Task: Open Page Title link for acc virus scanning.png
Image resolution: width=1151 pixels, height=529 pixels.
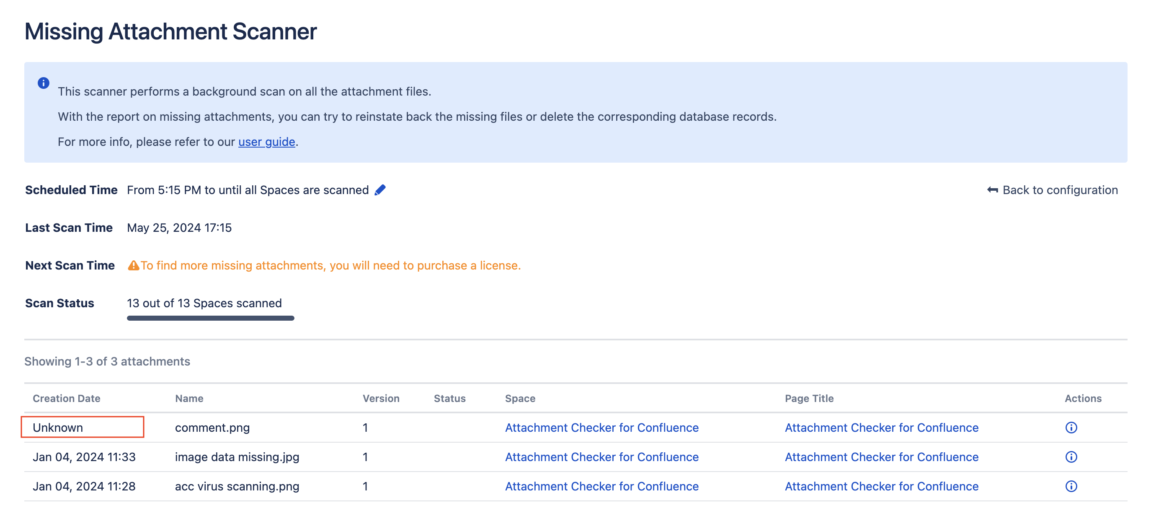Action: tap(881, 486)
